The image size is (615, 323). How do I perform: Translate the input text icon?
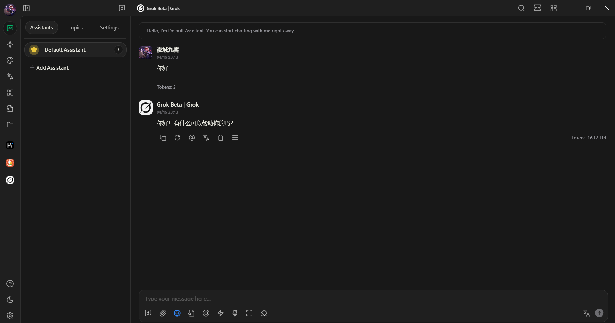tap(586, 313)
